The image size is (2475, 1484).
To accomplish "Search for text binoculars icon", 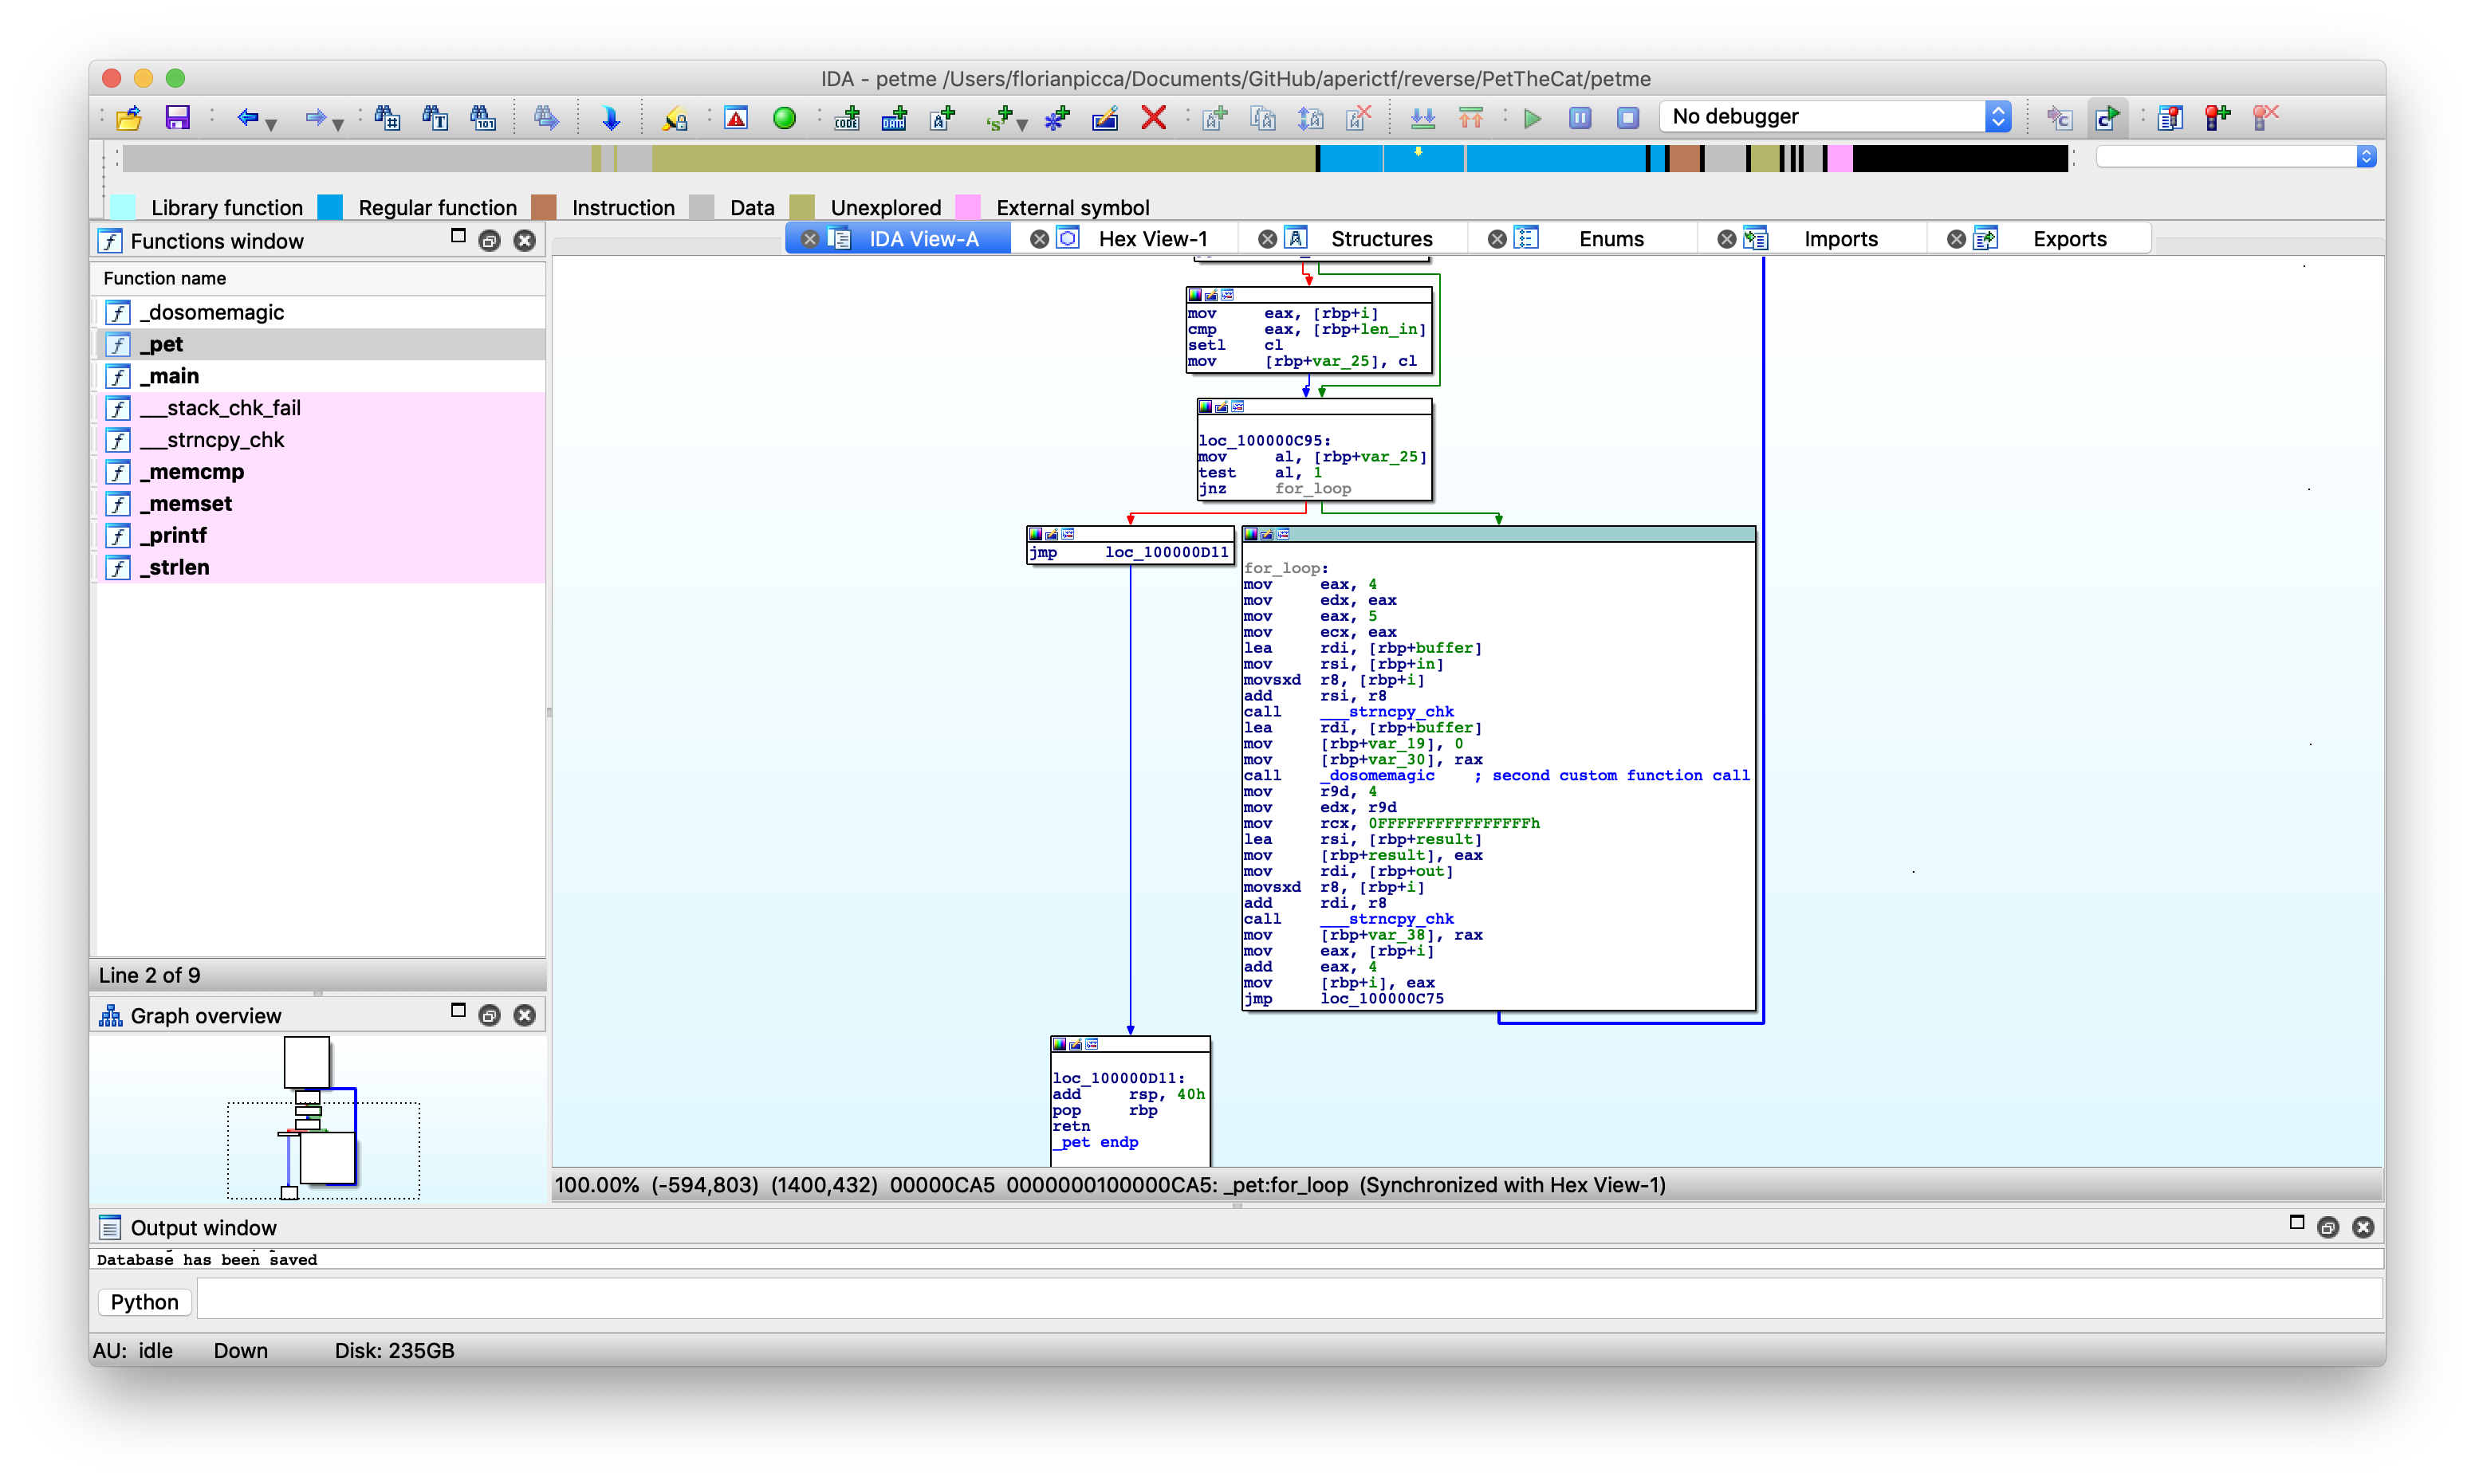I will [x=435, y=118].
